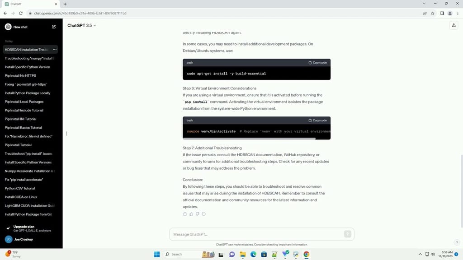
Task: Start a new chat with the compose icon
Action: (53, 27)
